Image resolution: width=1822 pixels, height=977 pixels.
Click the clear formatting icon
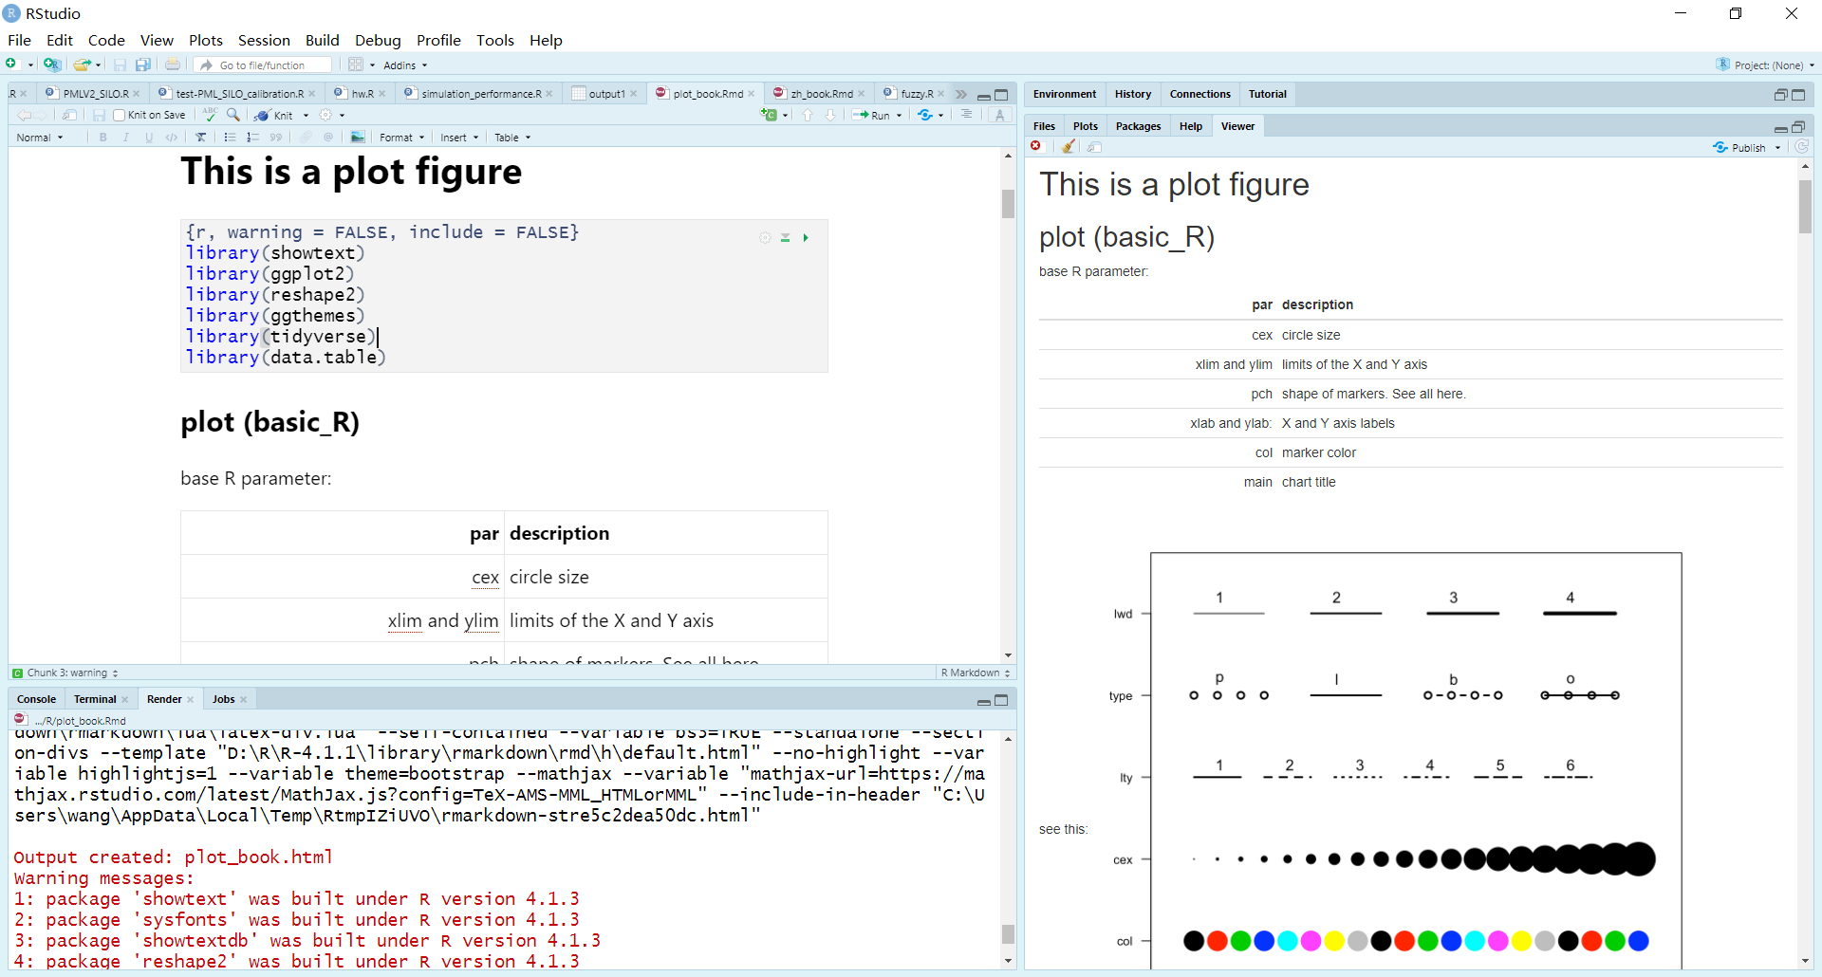pyautogui.click(x=201, y=138)
